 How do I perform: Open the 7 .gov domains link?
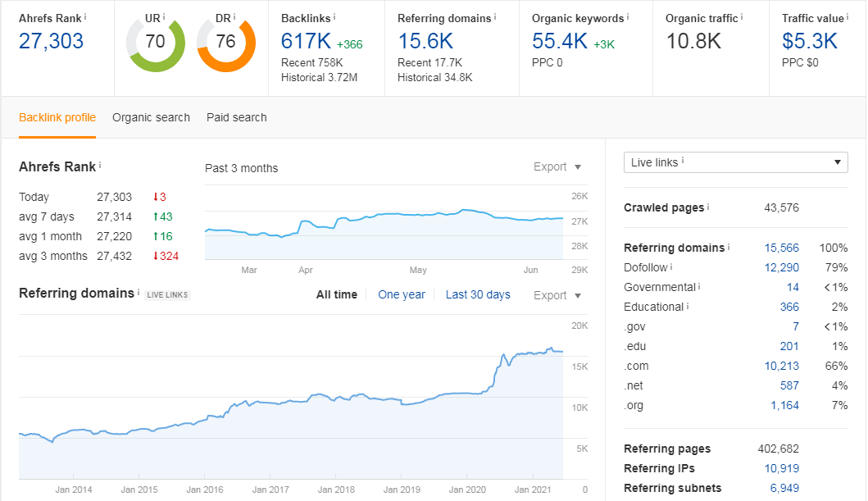coord(796,326)
